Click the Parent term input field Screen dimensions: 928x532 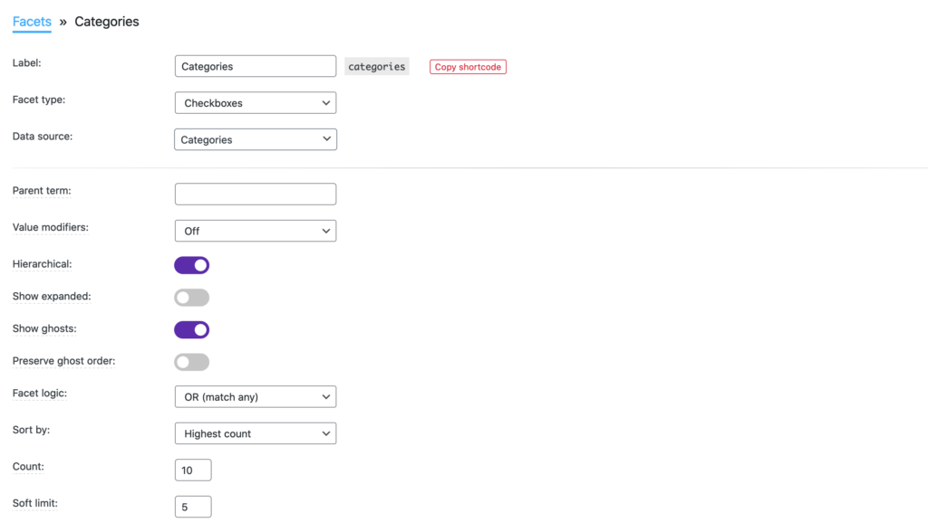[x=255, y=195]
